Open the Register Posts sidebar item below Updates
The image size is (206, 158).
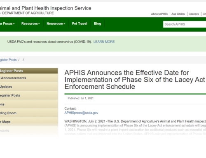29,95
